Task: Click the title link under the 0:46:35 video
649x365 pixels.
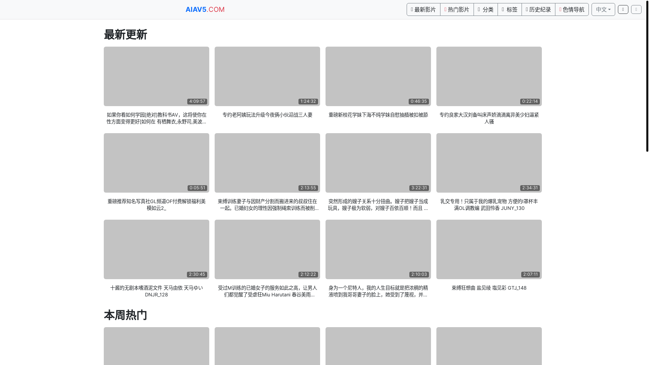Action: point(378,115)
